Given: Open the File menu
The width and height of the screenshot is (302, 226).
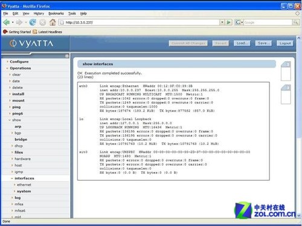Looking at the screenshot, I should coord(5,13).
